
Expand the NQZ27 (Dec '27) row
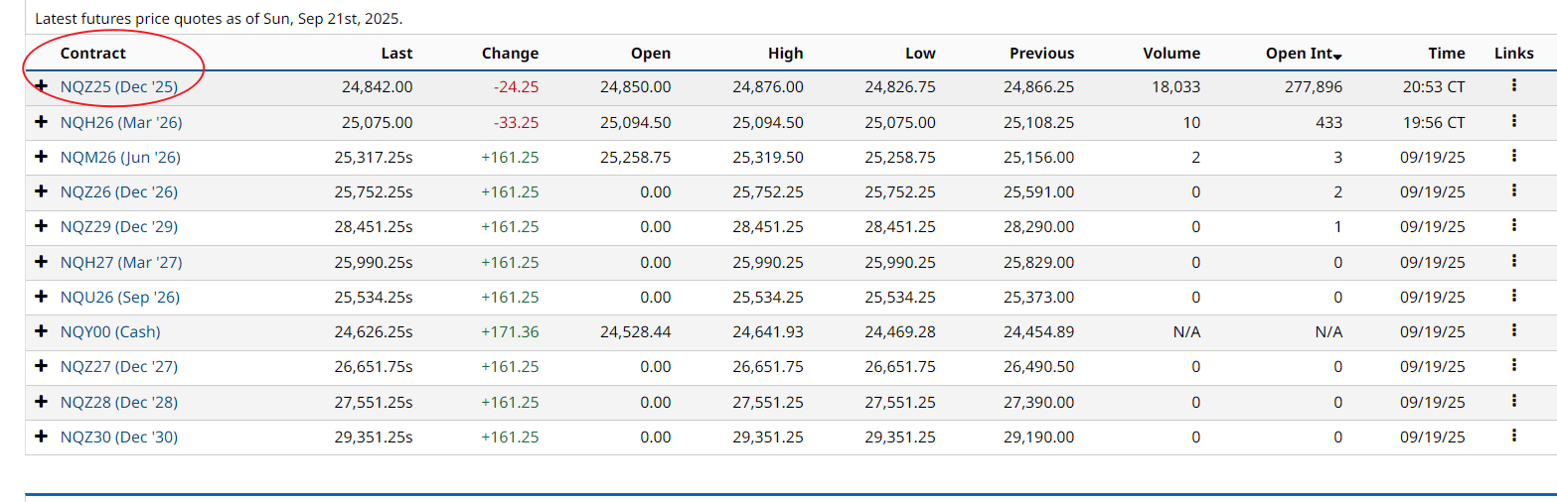point(42,366)
